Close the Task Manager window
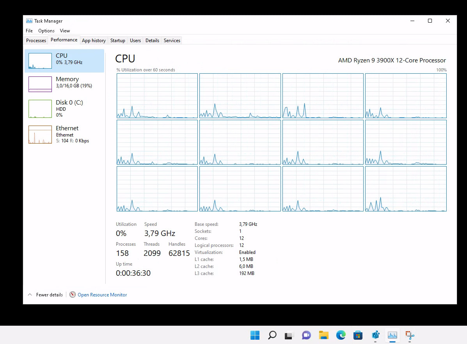The width and height of the screenshot is (467, 344). pyautogui.click(x=447, y=21)
